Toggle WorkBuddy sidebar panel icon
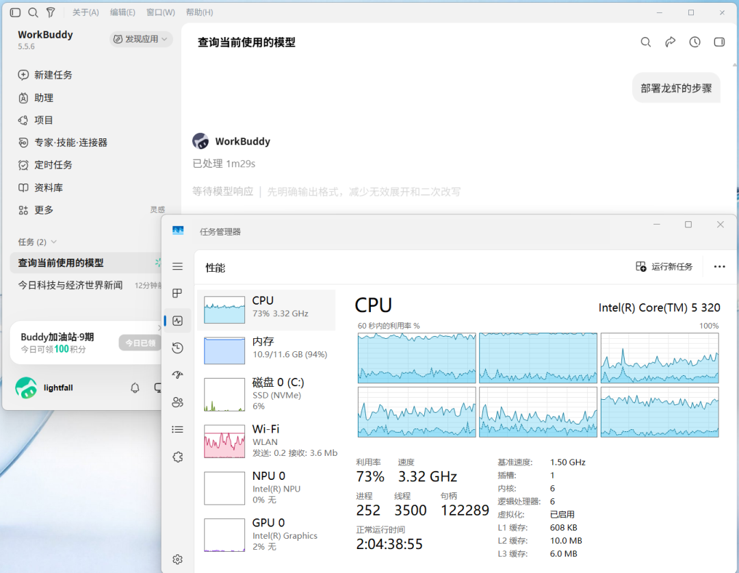 [15, 13]
